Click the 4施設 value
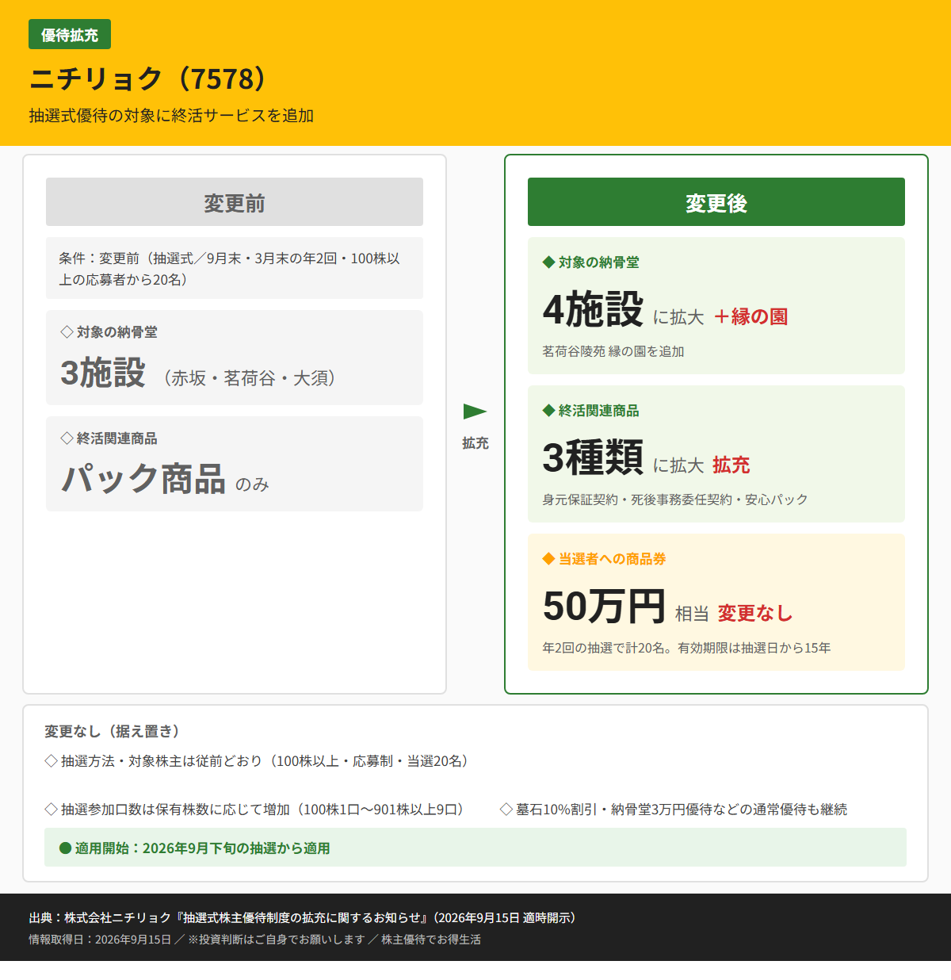 click(x=593, y=309)
